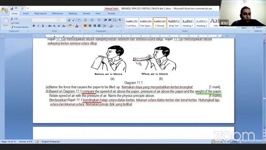Viewport: 266px width, 150px height.
Task: Toggle Bold formatting
Action: coord(34,26)
